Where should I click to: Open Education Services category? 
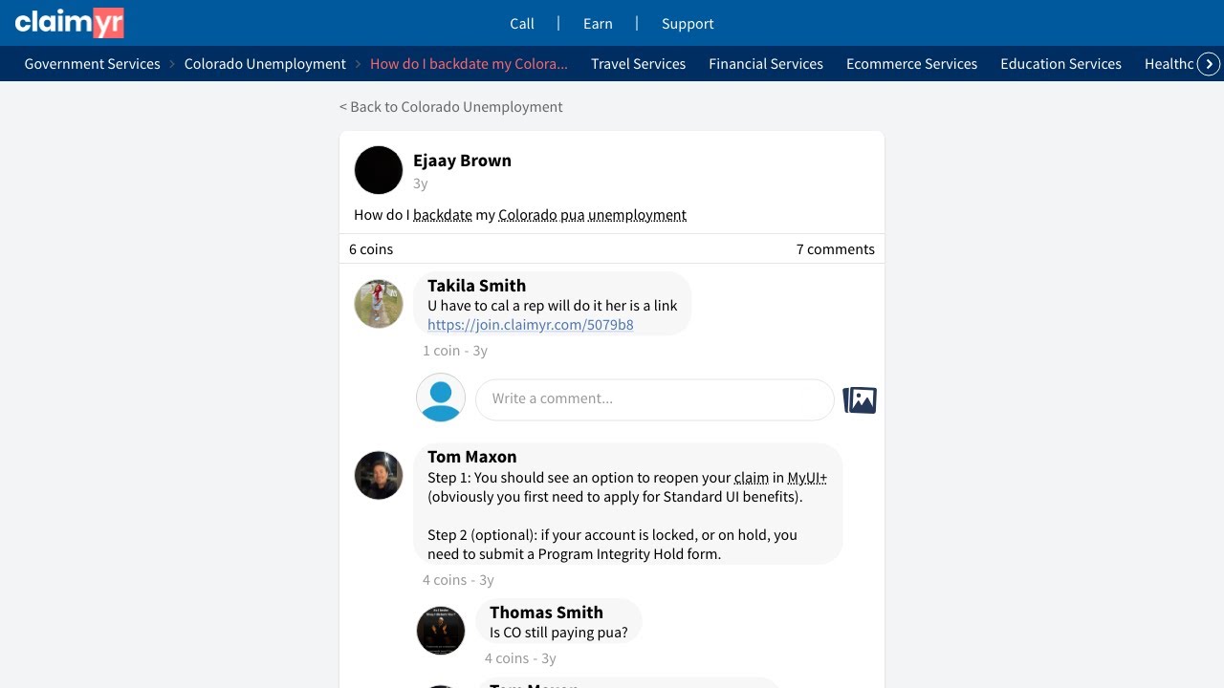tap(1060, 64)
